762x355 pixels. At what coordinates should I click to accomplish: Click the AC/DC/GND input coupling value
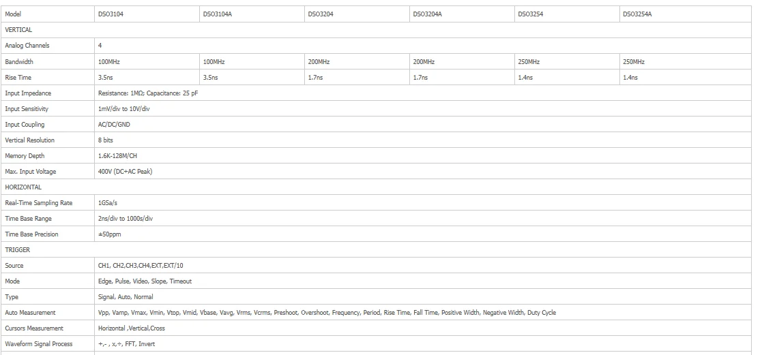pos(114,125)
